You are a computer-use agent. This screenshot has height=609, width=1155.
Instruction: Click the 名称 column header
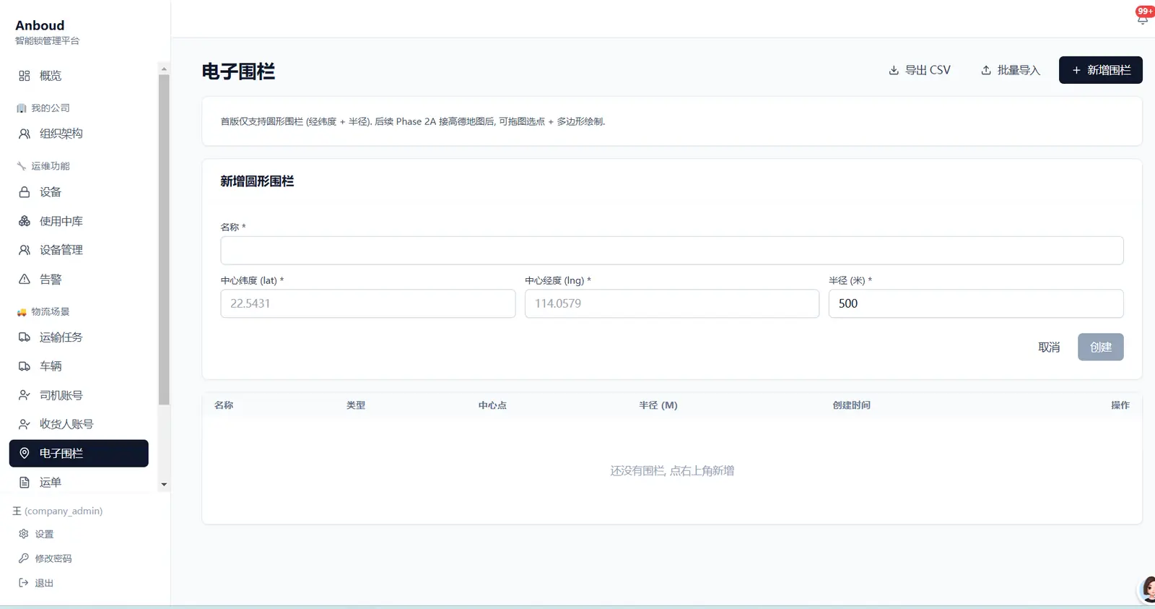[x=224, y=405]
